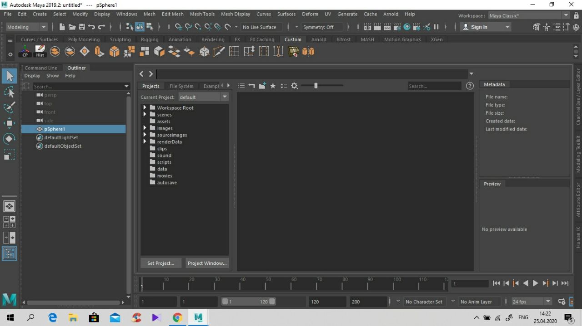582x326 pixels.
Task: Click the New Scene icon
Action: 62,27
